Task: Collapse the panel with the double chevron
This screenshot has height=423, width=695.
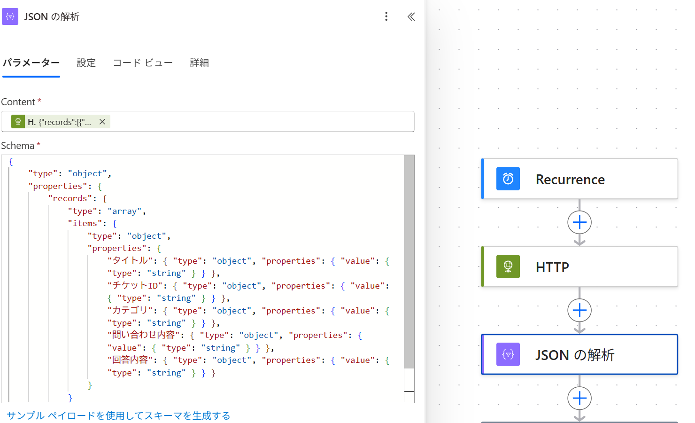Action: (411, 16)
